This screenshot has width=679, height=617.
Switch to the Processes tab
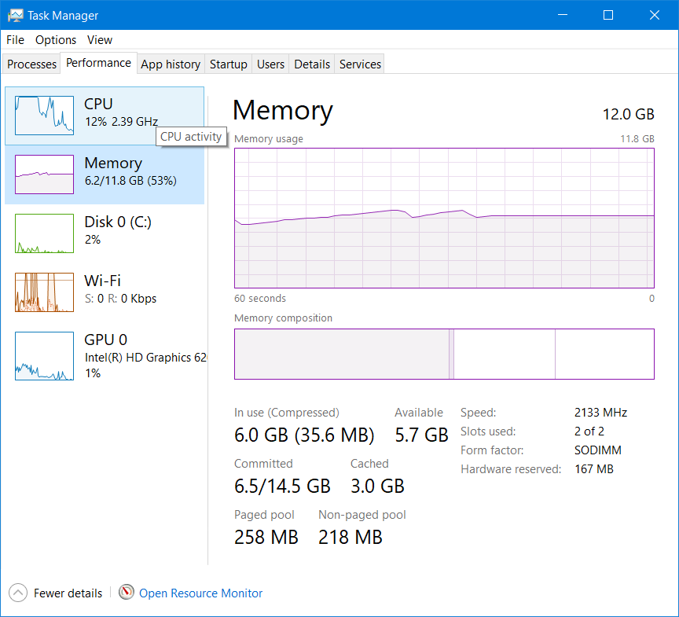pos(31,64)
